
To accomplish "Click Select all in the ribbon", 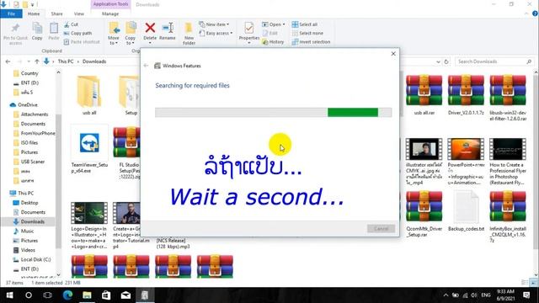I will 305,24.
